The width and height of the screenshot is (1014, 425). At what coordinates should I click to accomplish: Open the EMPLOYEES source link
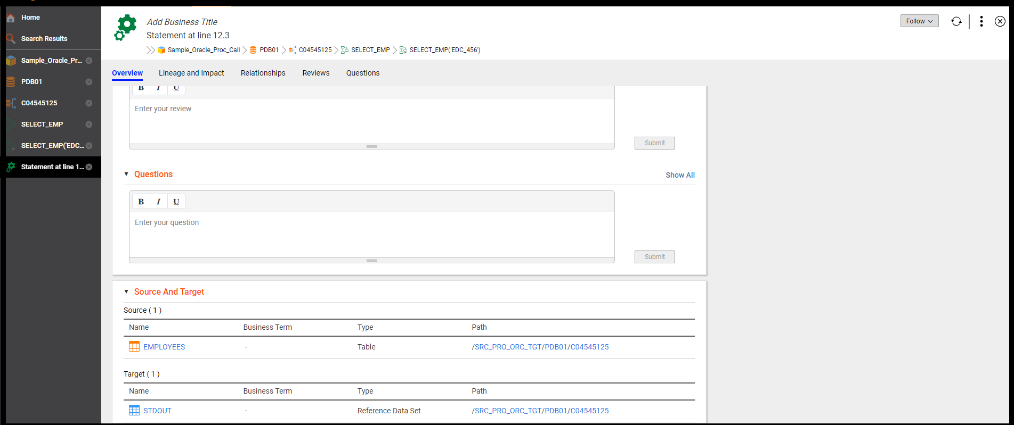click(x=164, y=347)
